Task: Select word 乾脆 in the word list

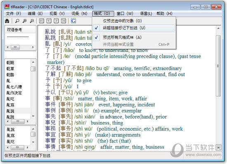Action: point(10,63)
